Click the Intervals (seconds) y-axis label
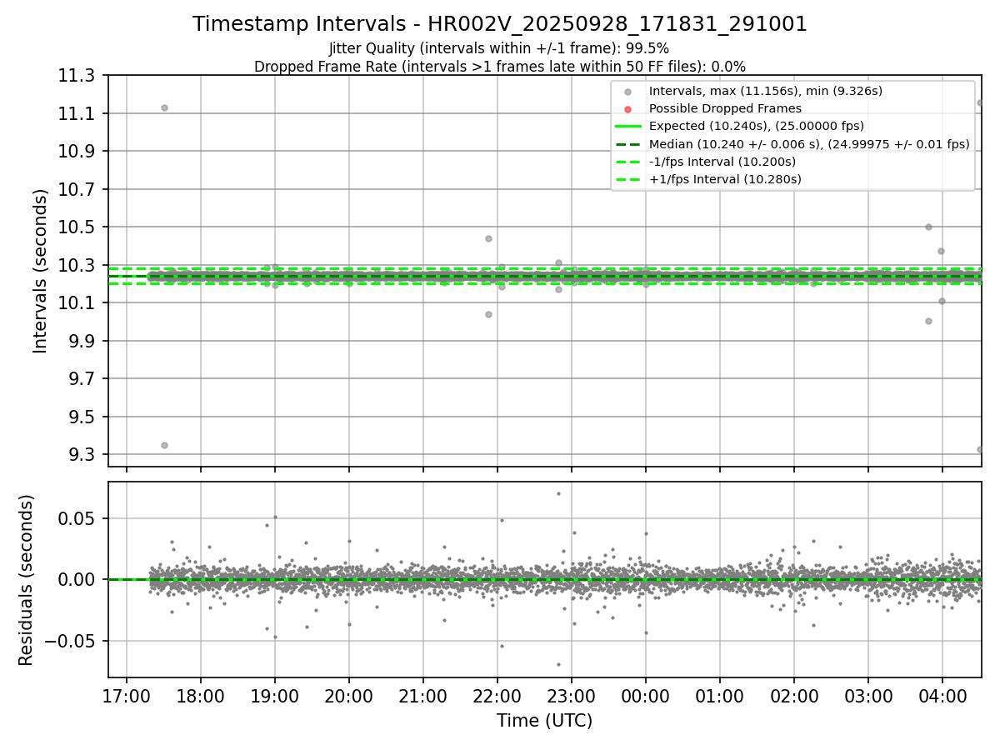Viewport: 1000px width, 750px height. pos(41,271)
